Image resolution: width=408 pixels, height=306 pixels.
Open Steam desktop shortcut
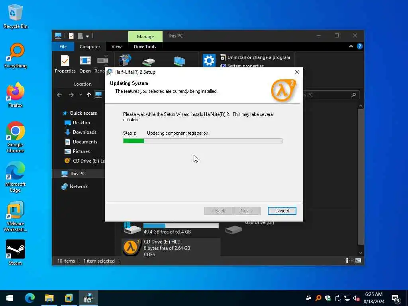click(x=16, y=252)
